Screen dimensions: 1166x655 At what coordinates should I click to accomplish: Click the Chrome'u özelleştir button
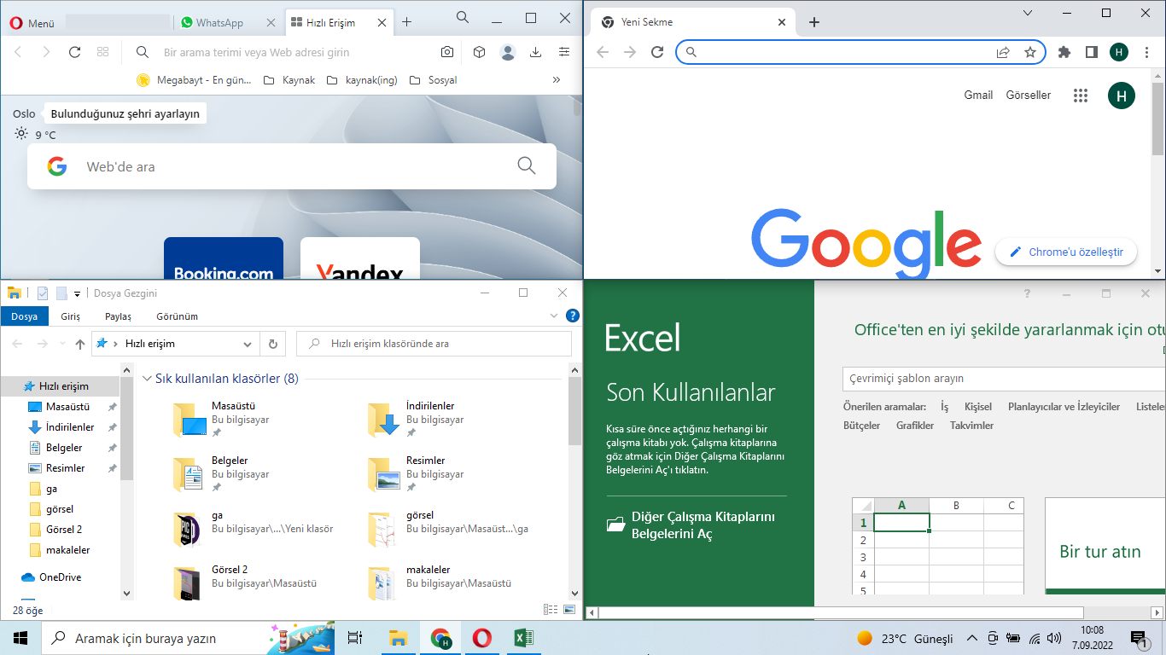point(1065,252)
